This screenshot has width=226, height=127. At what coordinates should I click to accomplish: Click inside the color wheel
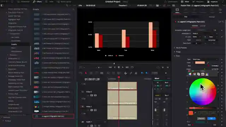pos(203,92)
